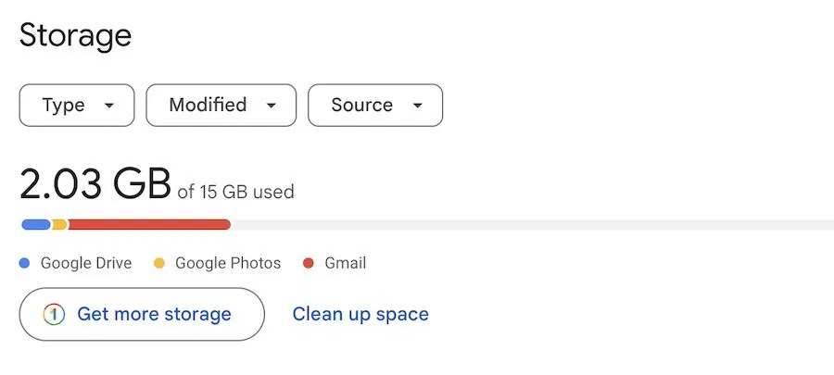Click the yellow Google Photos legend dot
The image size is (834, 375).
pos(159,263)
